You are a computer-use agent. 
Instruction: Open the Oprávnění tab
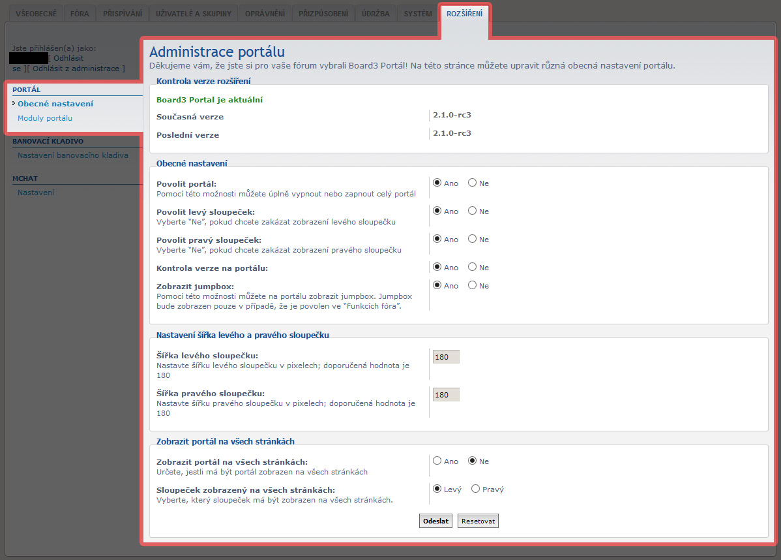click(x=265, y=14)
